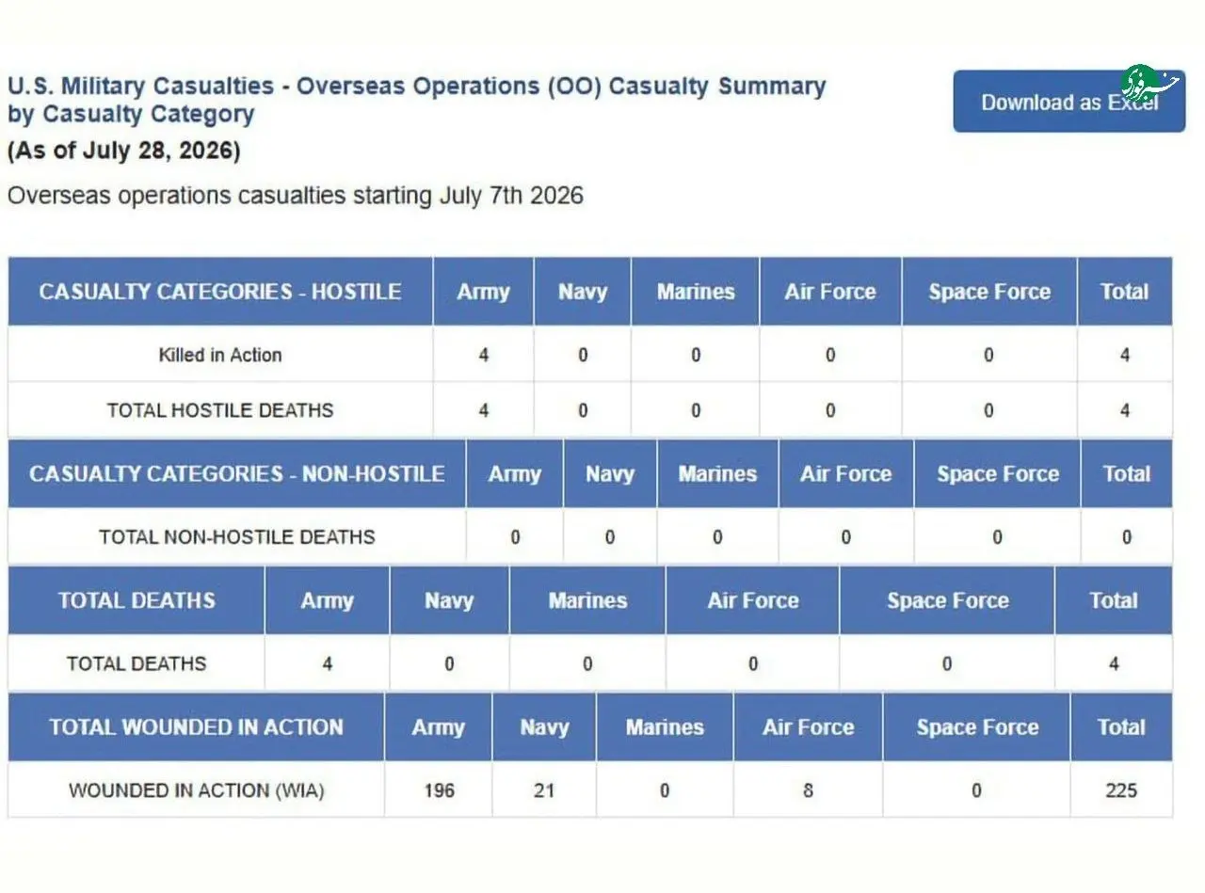
Task: Select the Marines column header in Total Deaths table
Action: click(587, 600)
